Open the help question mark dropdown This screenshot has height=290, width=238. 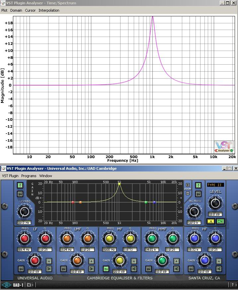coord(233,285)
